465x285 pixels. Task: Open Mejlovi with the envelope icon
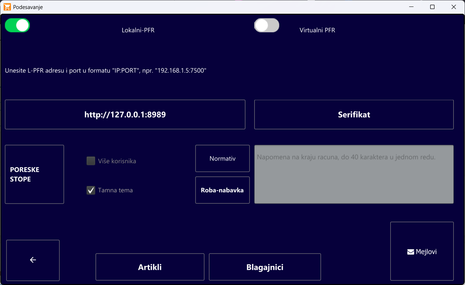pyautogui.click(x=422, y=251)
